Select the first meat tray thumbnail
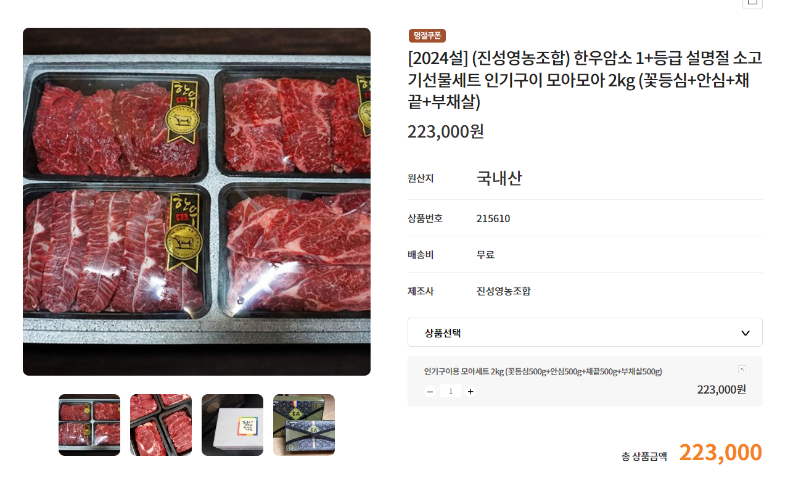793x483 pixels. coord(89,425)
